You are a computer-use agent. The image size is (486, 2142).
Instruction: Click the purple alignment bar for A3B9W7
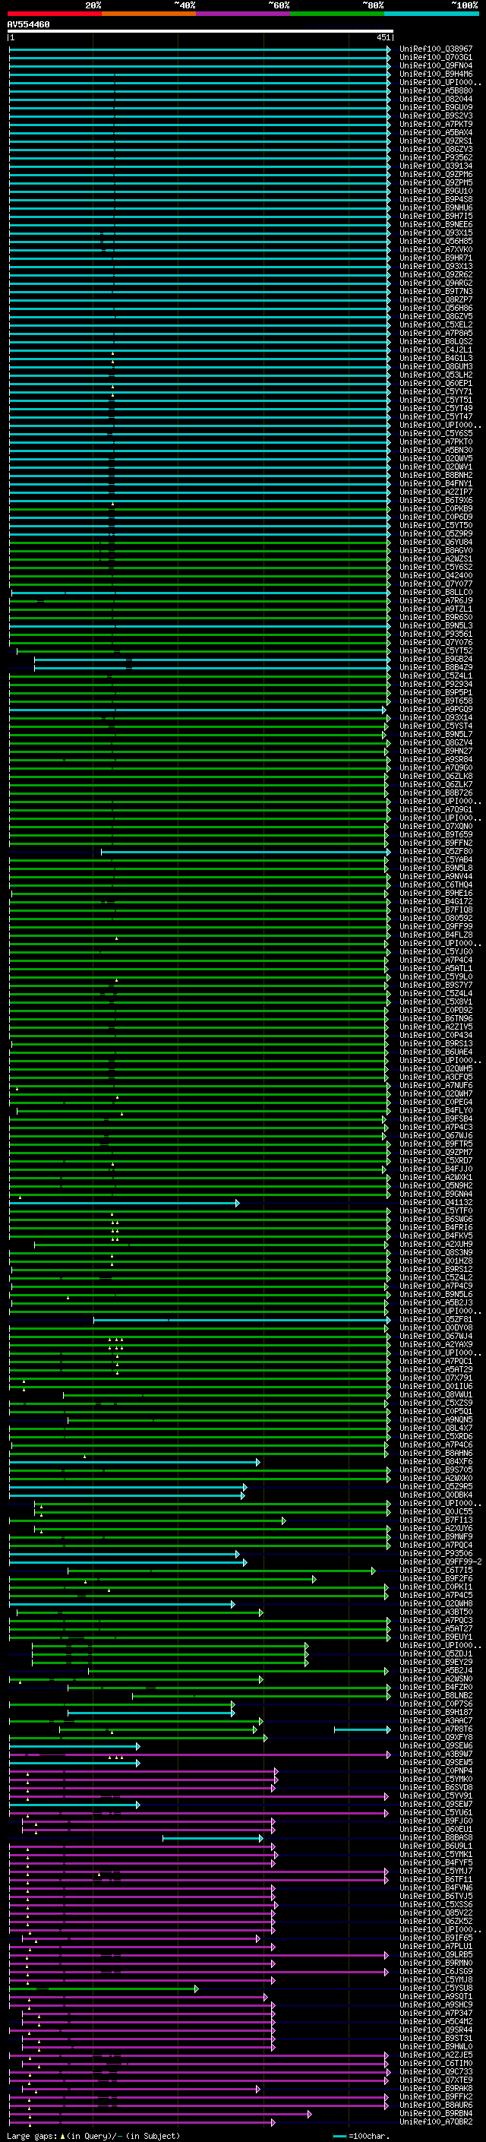point(200,1754)
